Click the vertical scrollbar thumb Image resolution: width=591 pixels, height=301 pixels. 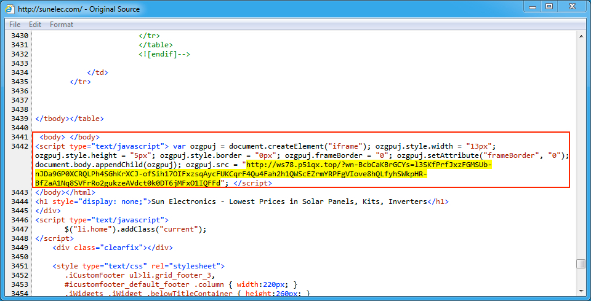click(581, 264)
